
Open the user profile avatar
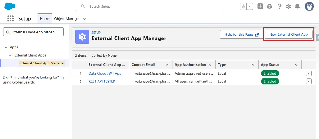coord(309,6)
